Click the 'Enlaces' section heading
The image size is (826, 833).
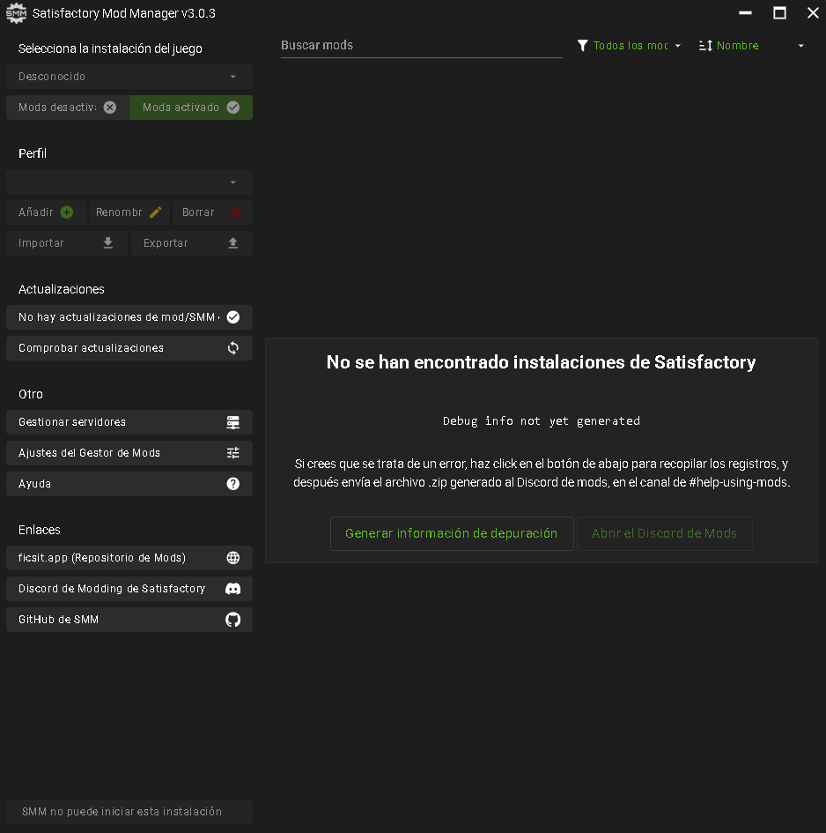40,530
